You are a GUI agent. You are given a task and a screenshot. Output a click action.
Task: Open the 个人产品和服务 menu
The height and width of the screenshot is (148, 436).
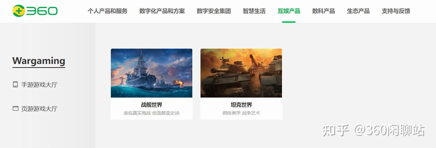[107, 11]
